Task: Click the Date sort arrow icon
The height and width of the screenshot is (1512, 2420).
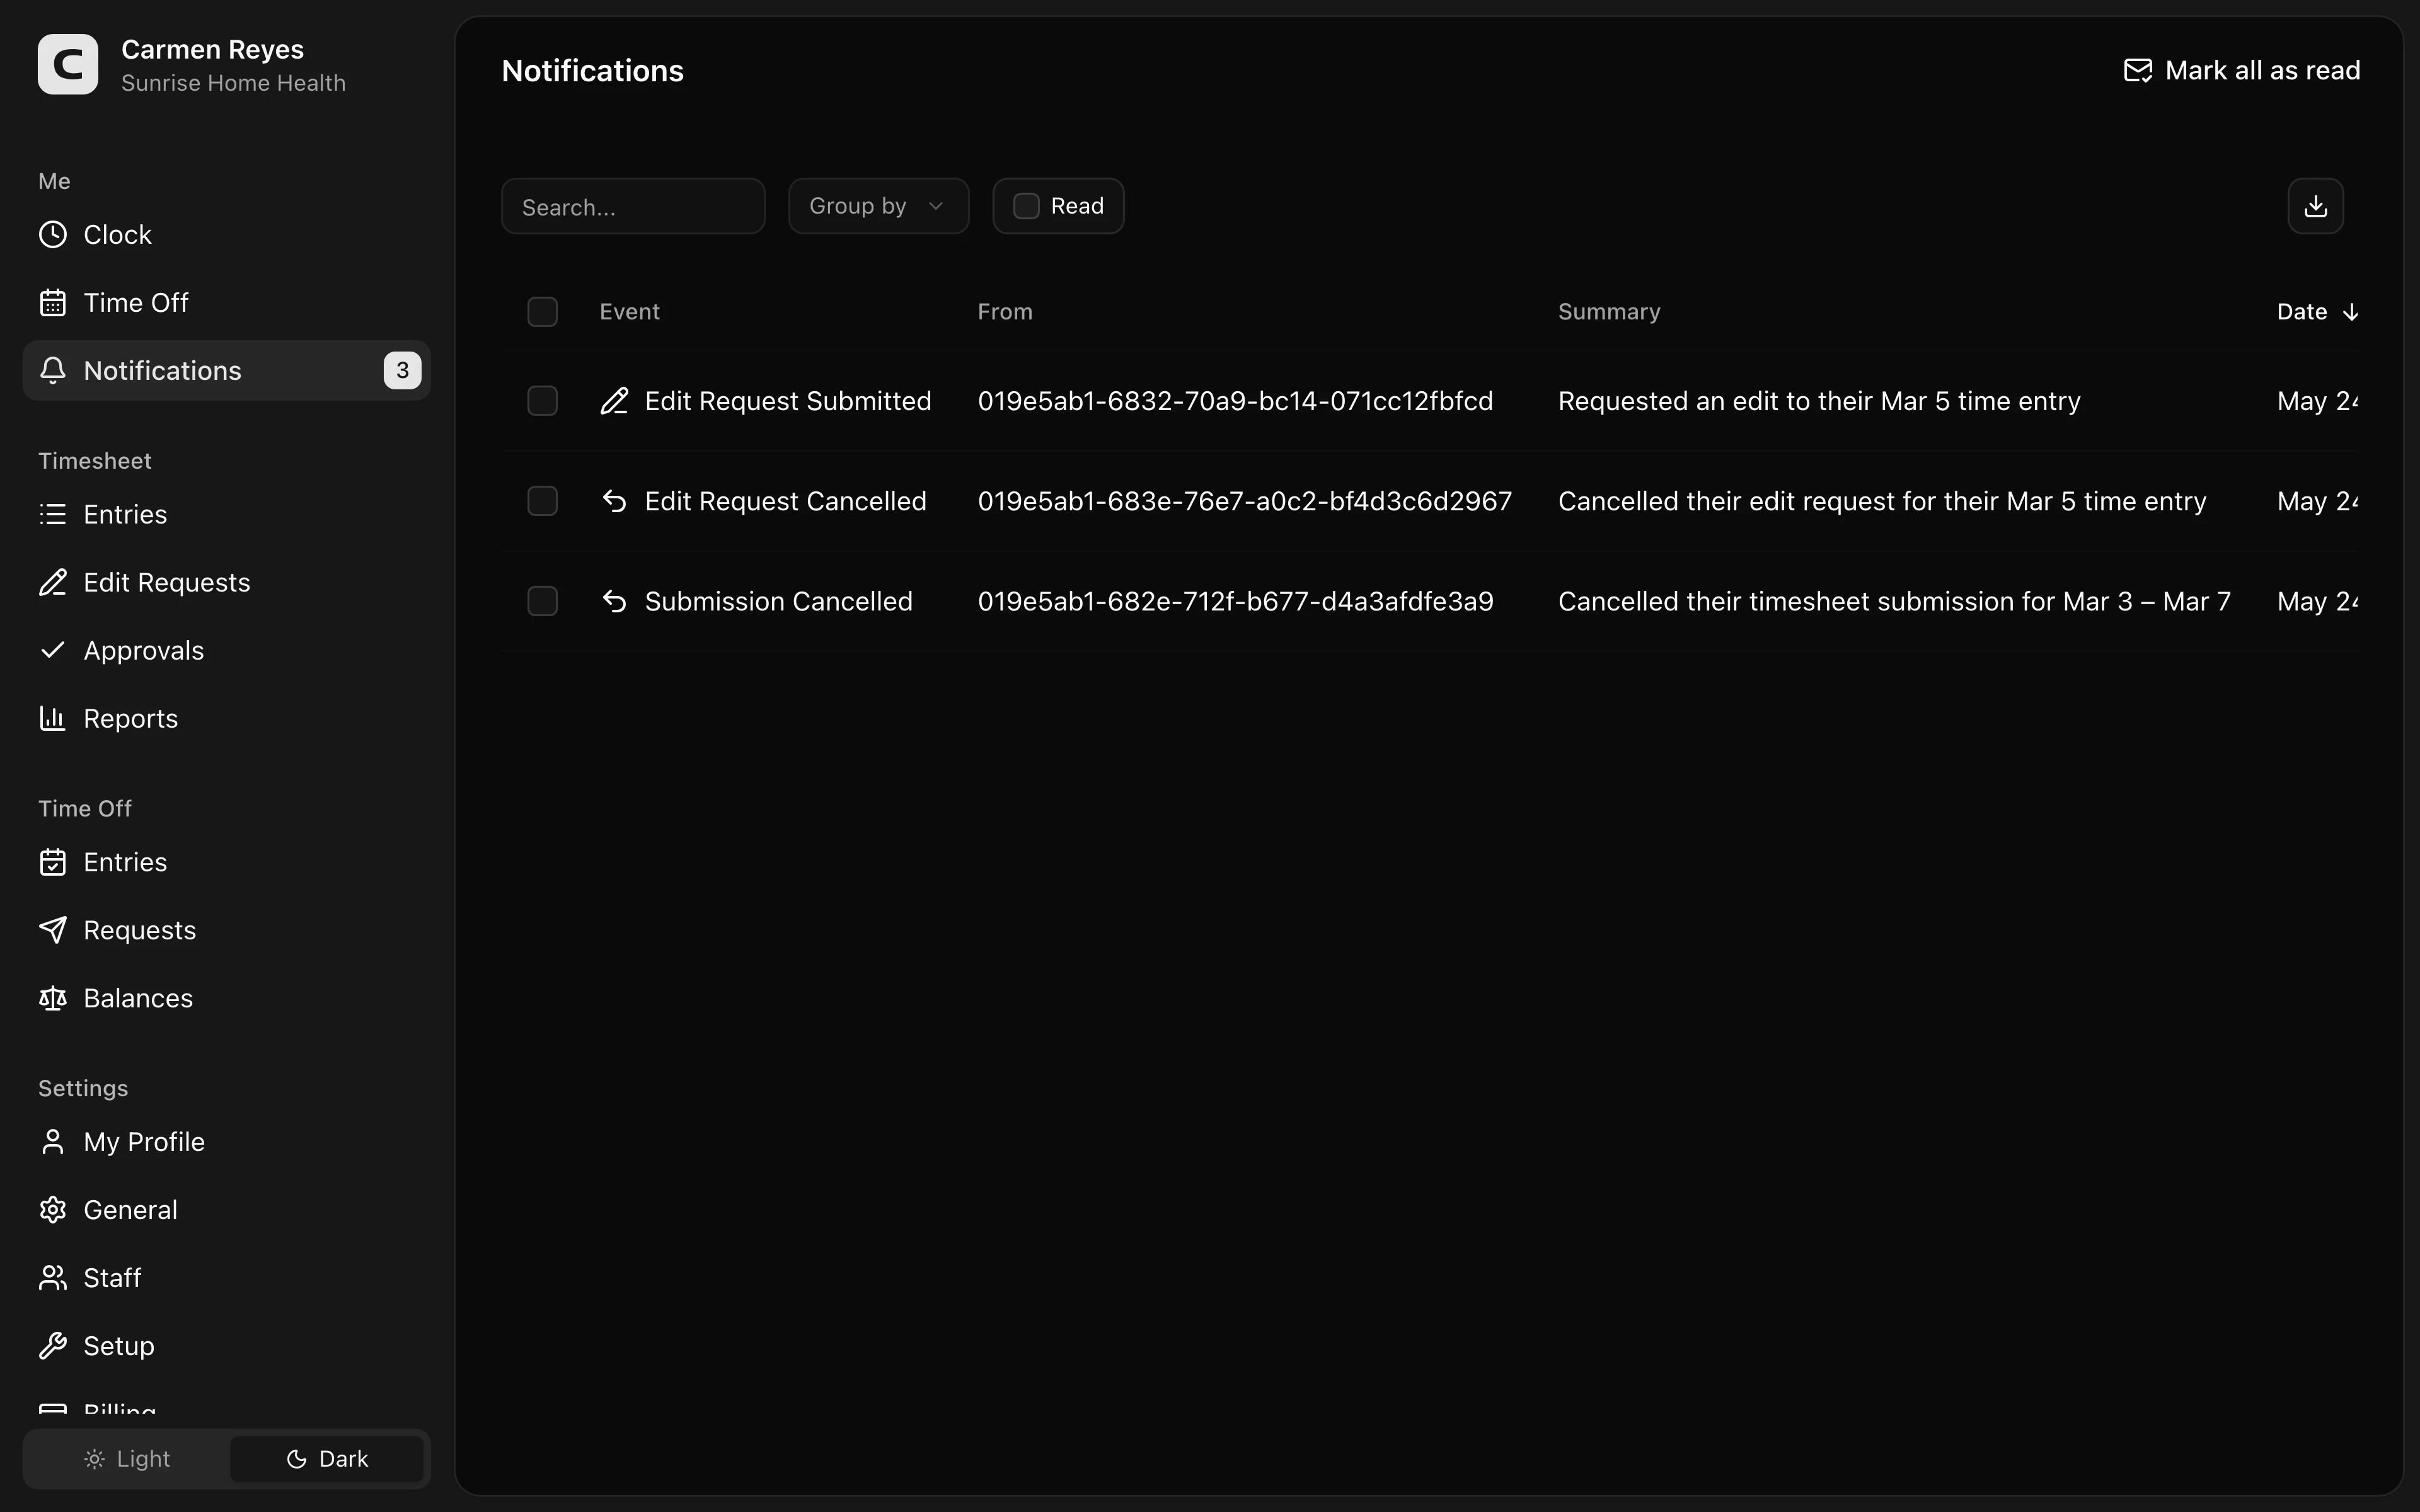Action: pos(2350,312)
